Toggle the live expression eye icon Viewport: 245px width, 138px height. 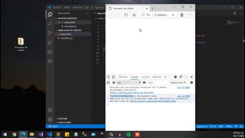click(x=144, y=82)
